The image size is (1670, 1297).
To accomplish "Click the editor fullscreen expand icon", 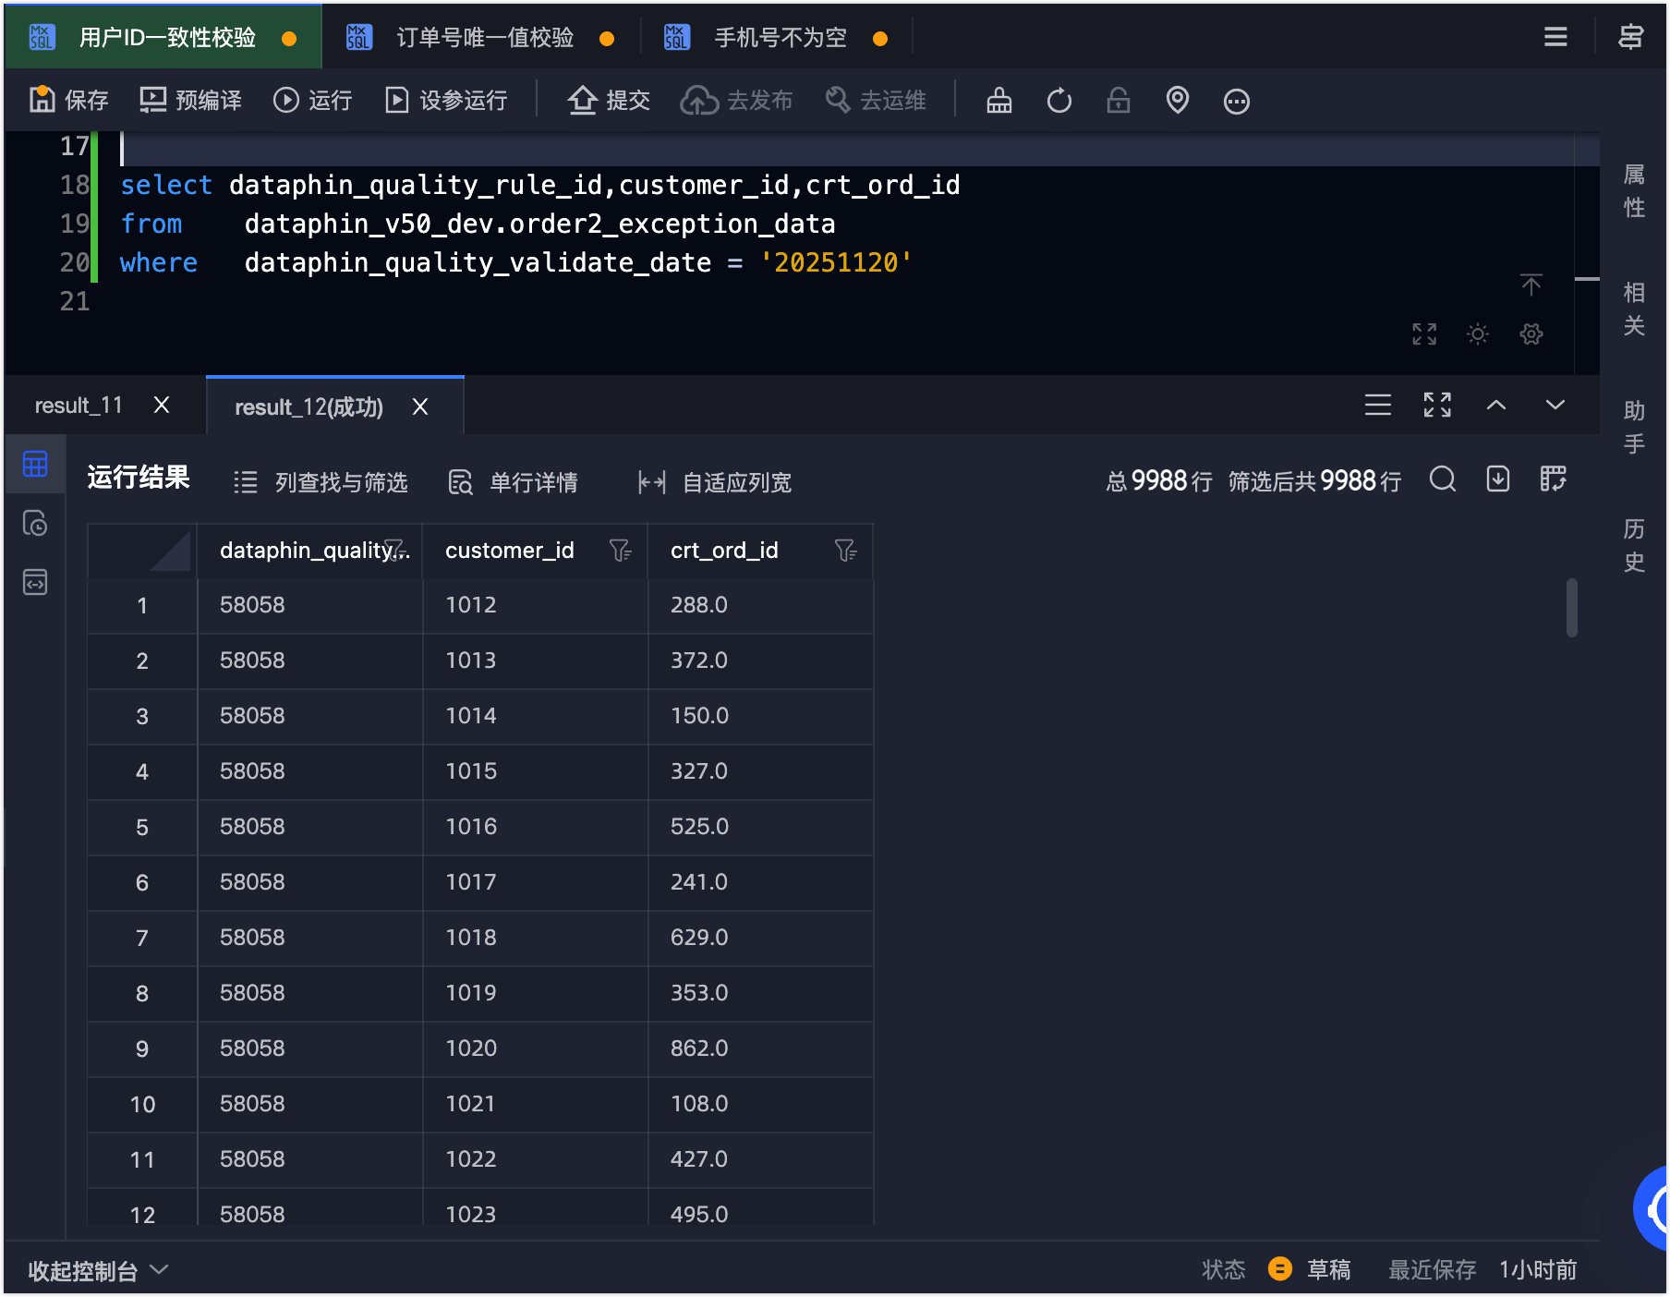I will click(x=1424, y=333).
